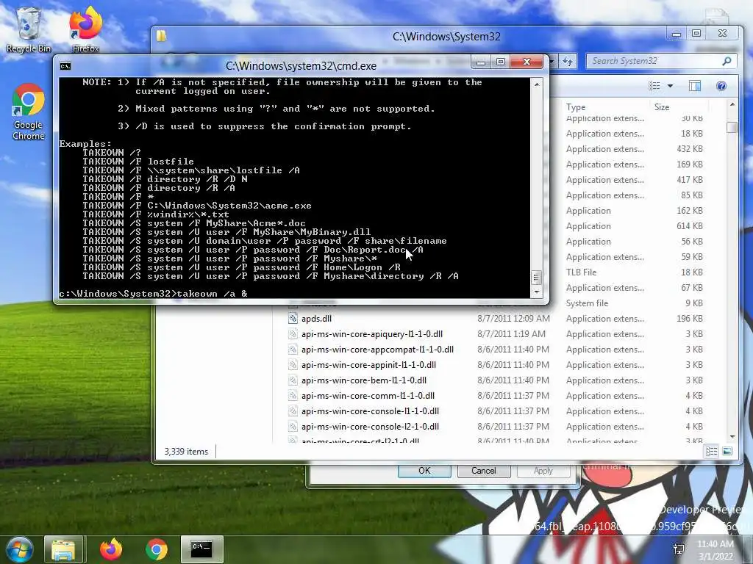Click OK in the dialog behind Explorer
753x564 pixels.
(424, 471)
